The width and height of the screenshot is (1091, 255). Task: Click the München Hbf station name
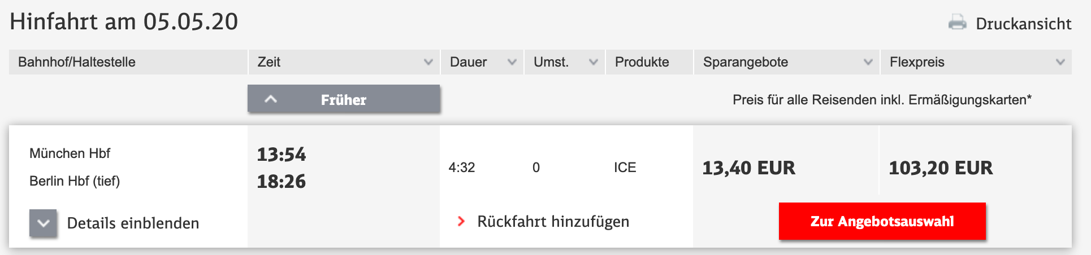[x=70, y=153]
